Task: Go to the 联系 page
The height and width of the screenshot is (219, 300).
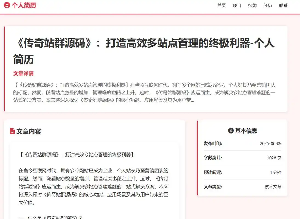Action: point(283,5)
